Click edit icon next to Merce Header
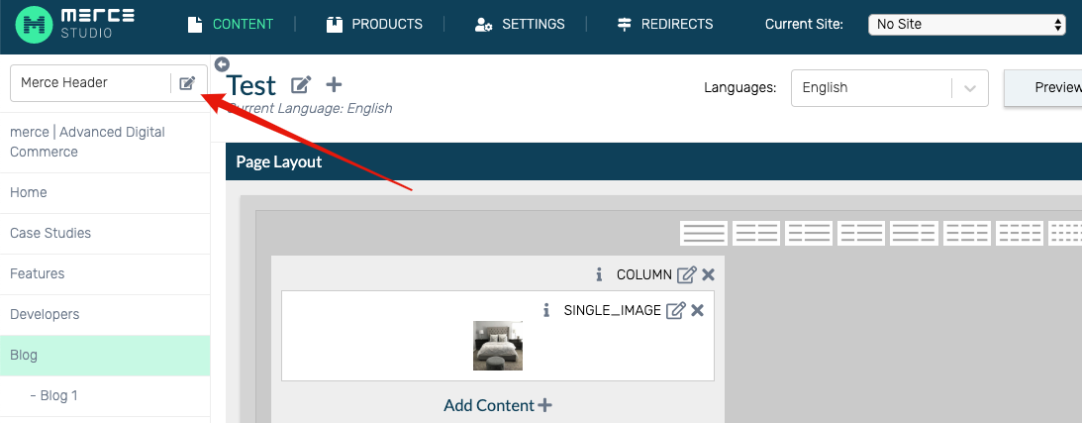Viewport: 1082px width, 423px height. click(187, 83)
